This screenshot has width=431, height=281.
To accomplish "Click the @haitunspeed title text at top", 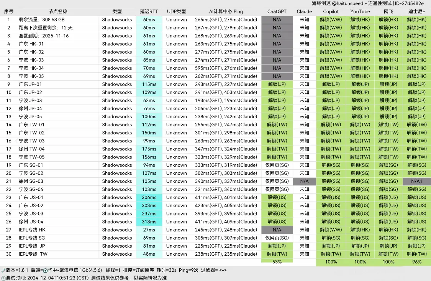I will pyautogui.click(x=347, y=3).
